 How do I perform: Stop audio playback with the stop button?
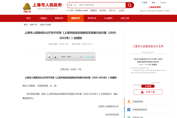55,57
